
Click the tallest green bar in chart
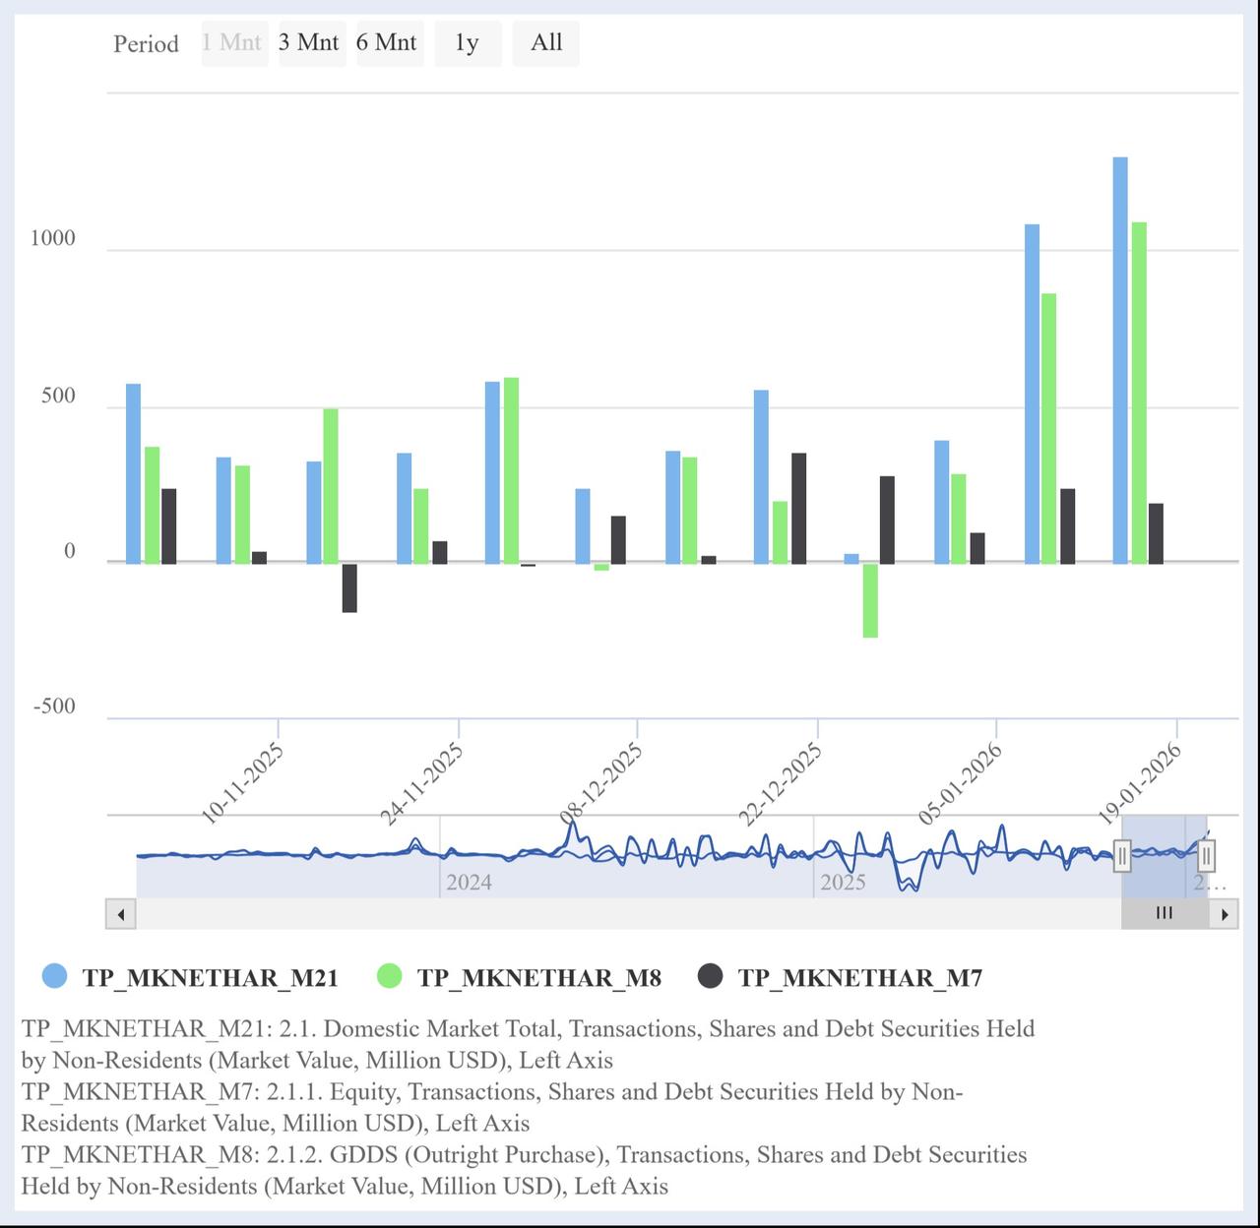[1139, 393]
